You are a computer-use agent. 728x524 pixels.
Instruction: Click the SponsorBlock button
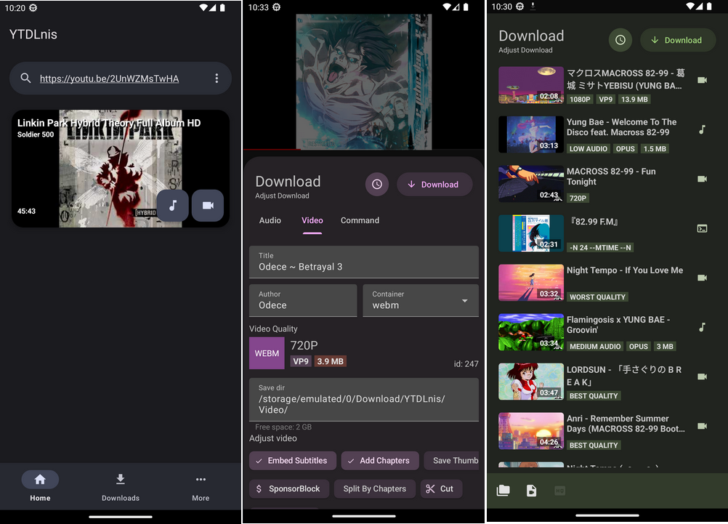point(289,489)
